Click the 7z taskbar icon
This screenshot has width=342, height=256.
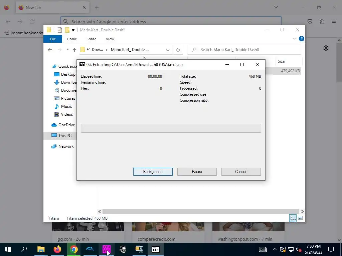(156, 249)
